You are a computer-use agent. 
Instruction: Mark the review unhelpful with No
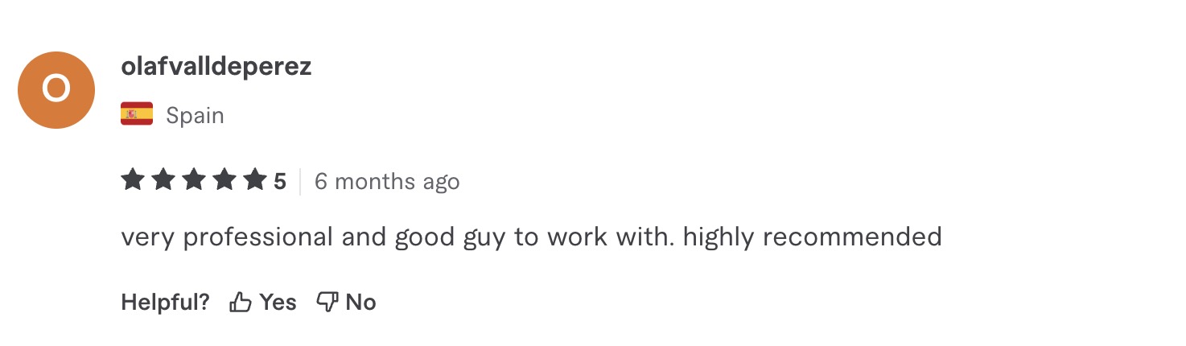(346, 303)
